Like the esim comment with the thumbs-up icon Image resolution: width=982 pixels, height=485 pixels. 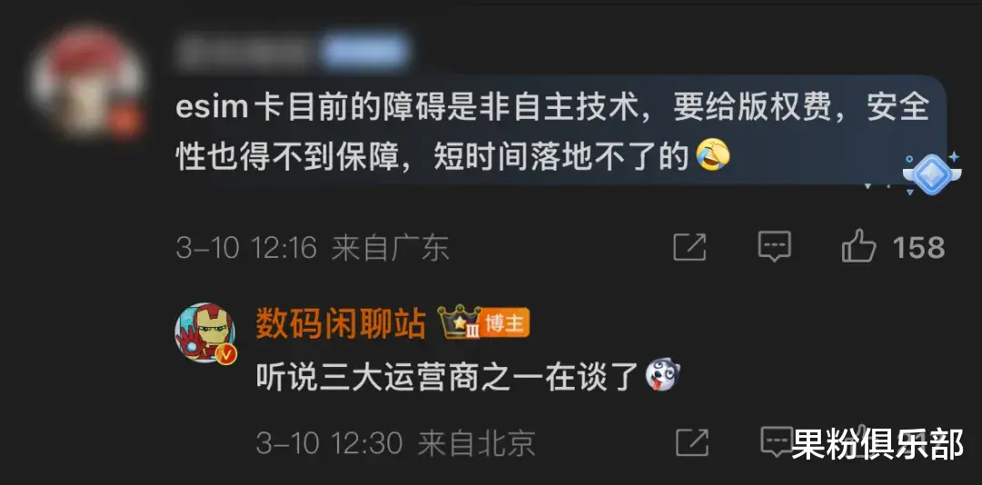(858, 245)
